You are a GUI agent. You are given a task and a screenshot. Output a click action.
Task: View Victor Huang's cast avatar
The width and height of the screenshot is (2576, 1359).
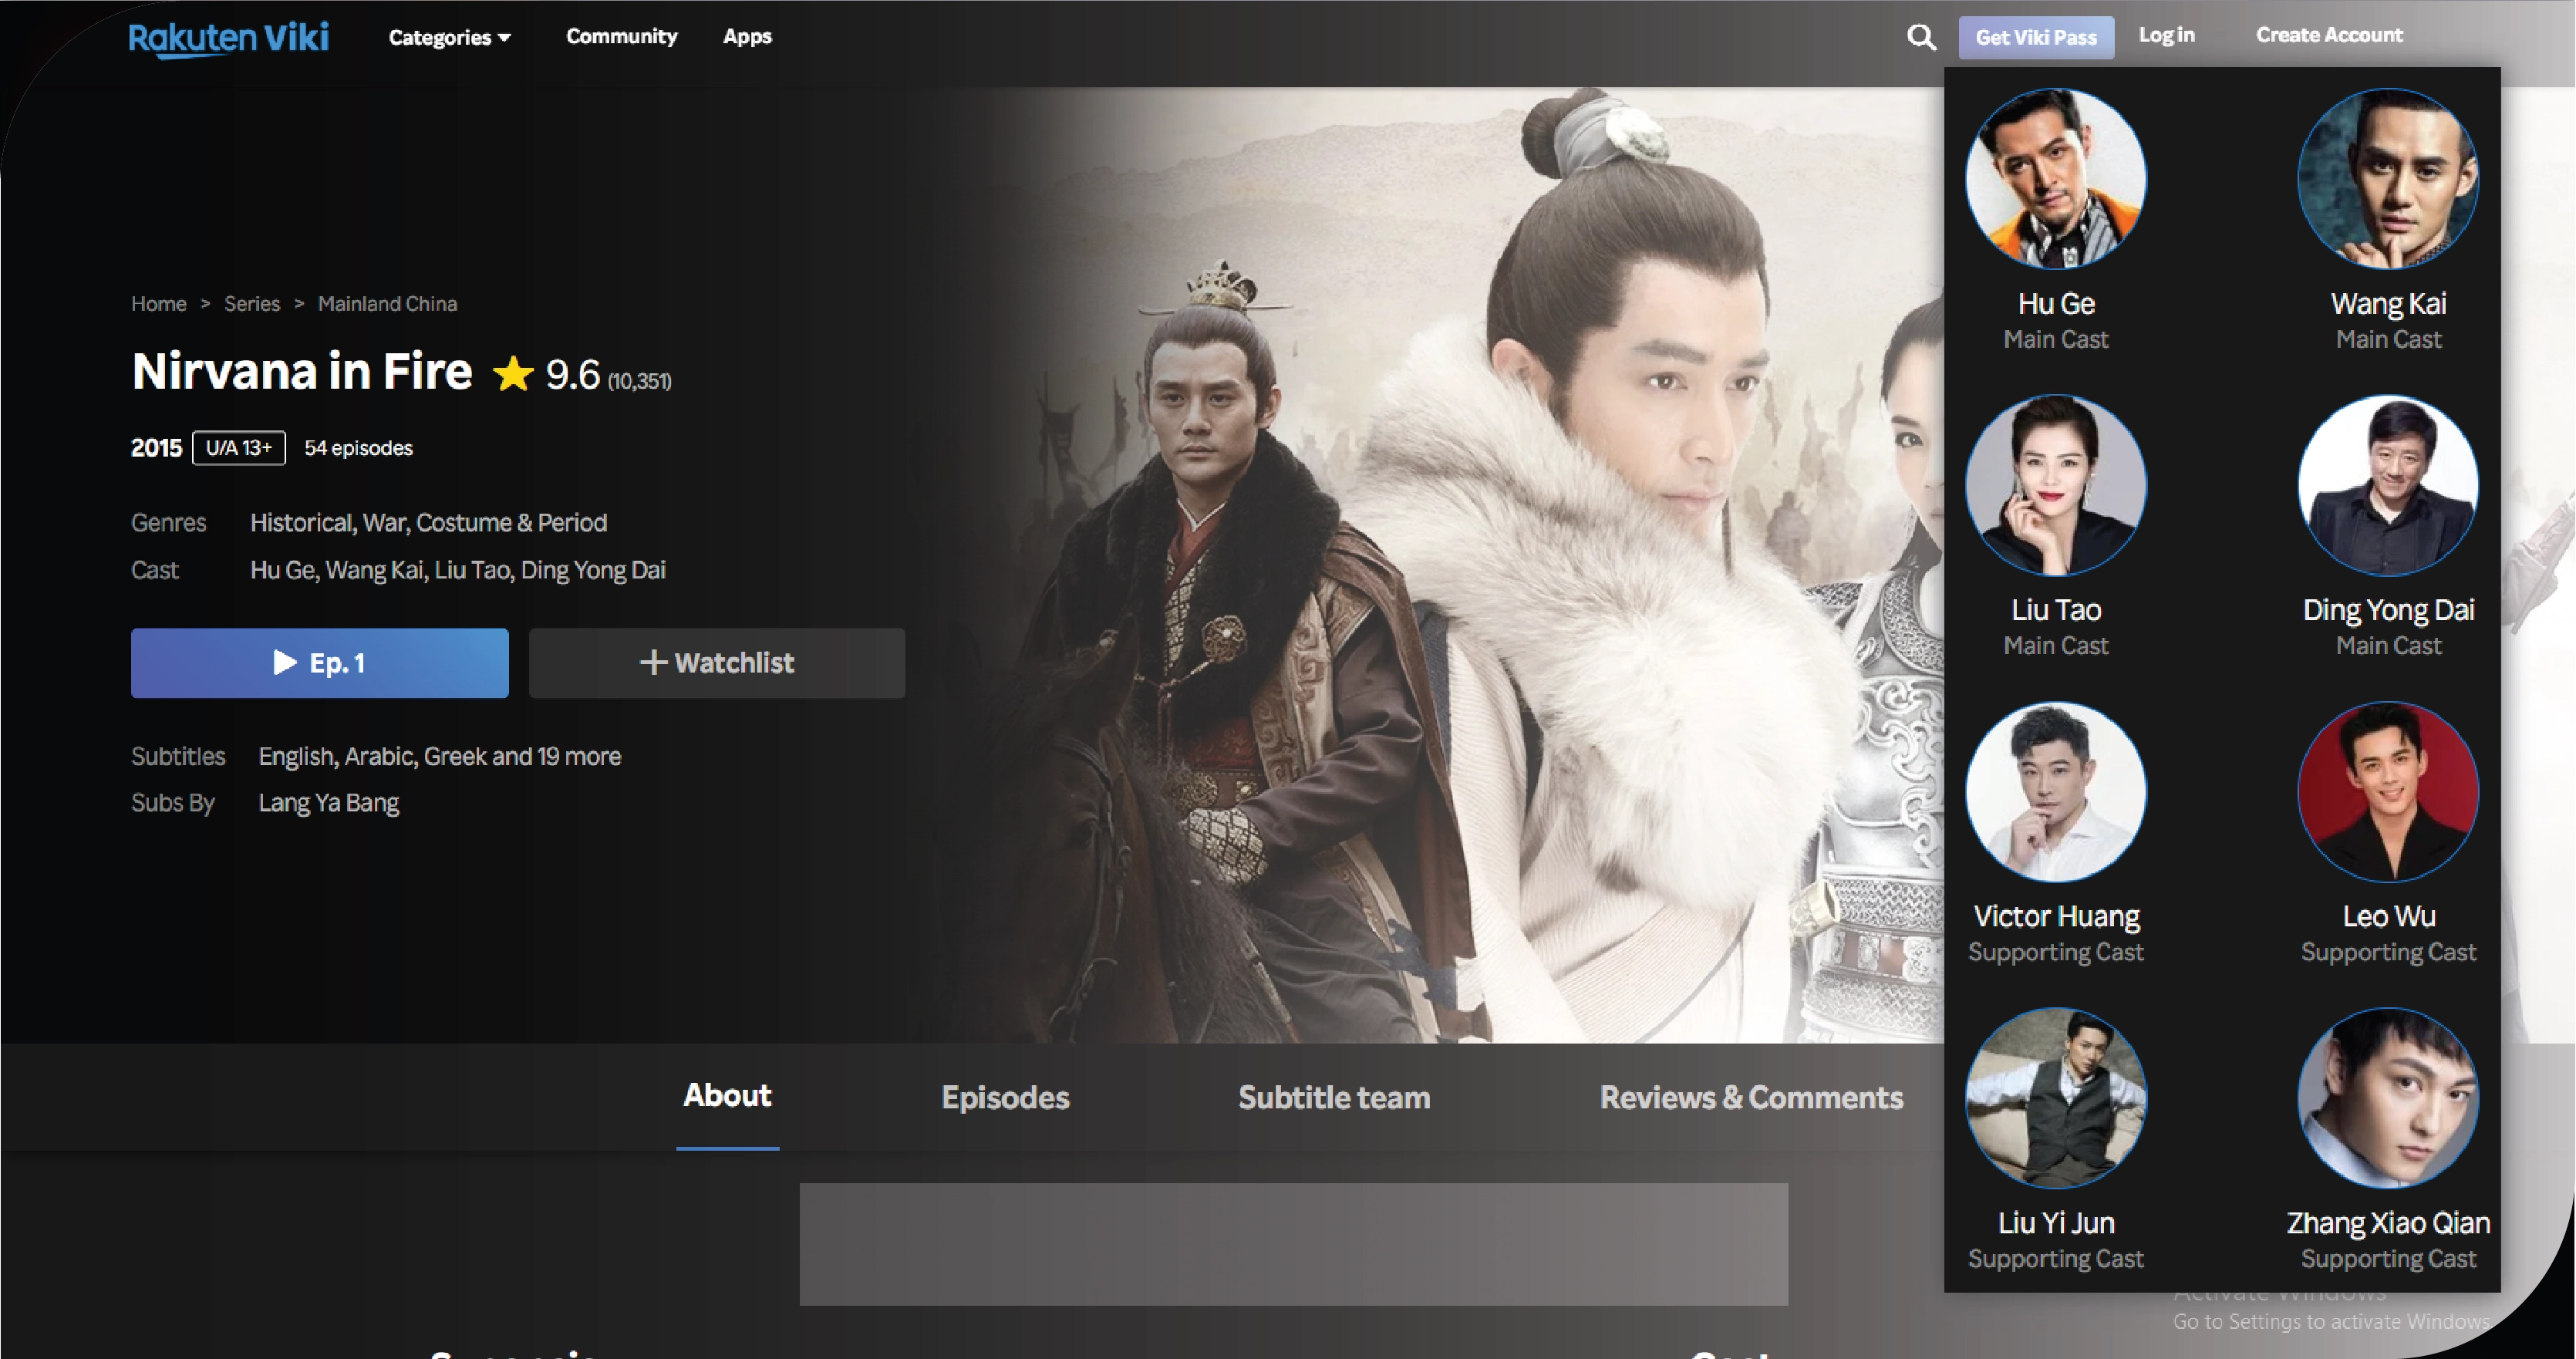click(x=2055, y=792)
